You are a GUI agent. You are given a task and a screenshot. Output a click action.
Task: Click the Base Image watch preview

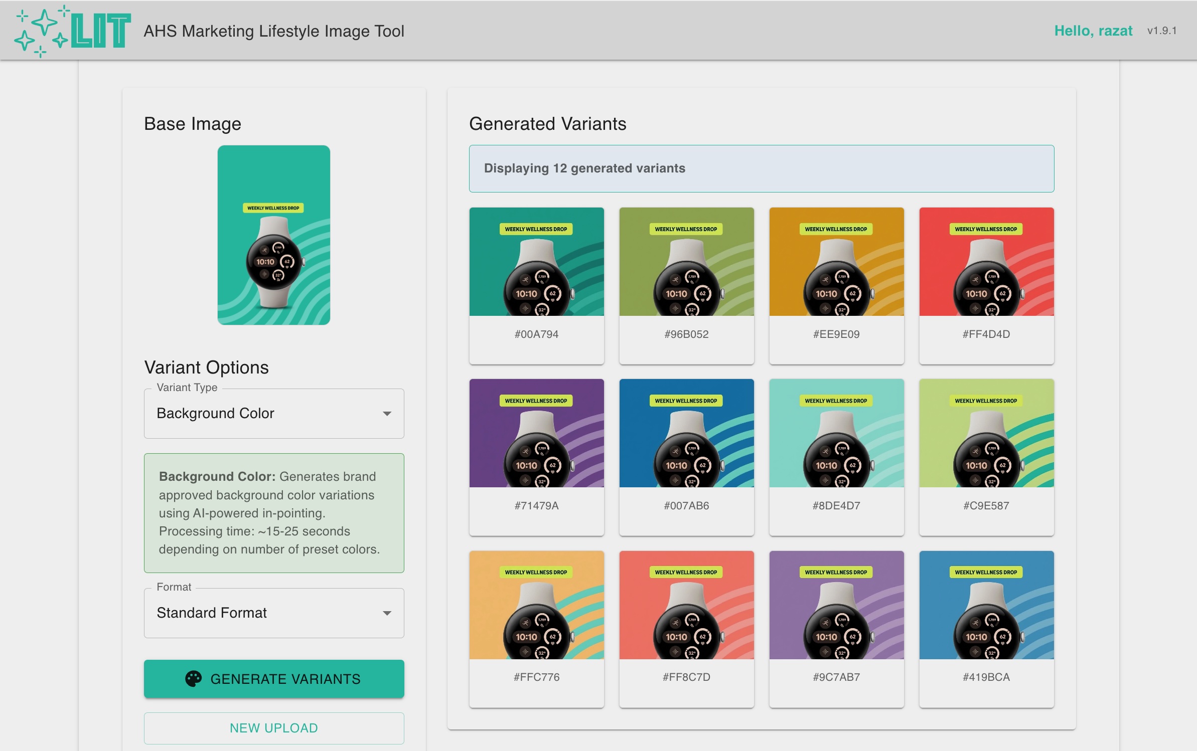(x=273, y=235)
